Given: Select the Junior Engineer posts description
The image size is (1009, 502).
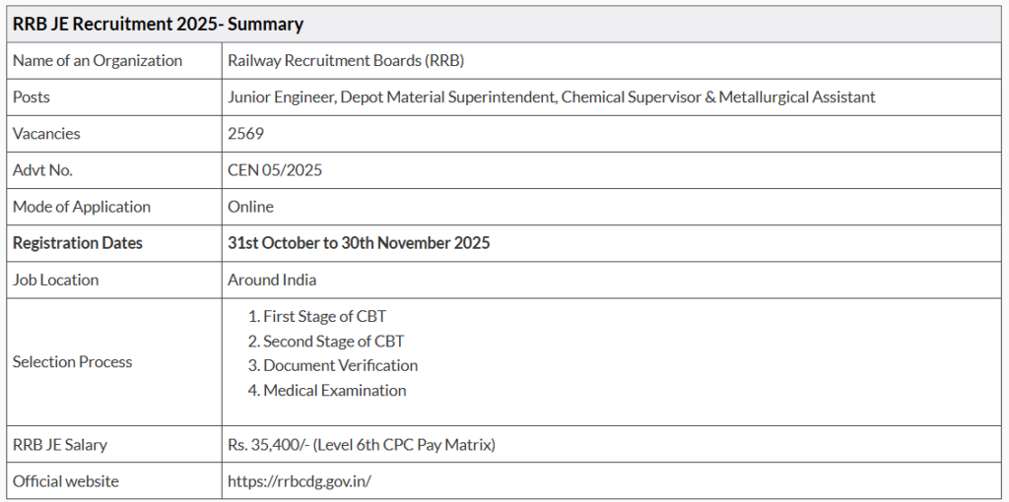Looking at the screenshot, I should pos(551,96).
